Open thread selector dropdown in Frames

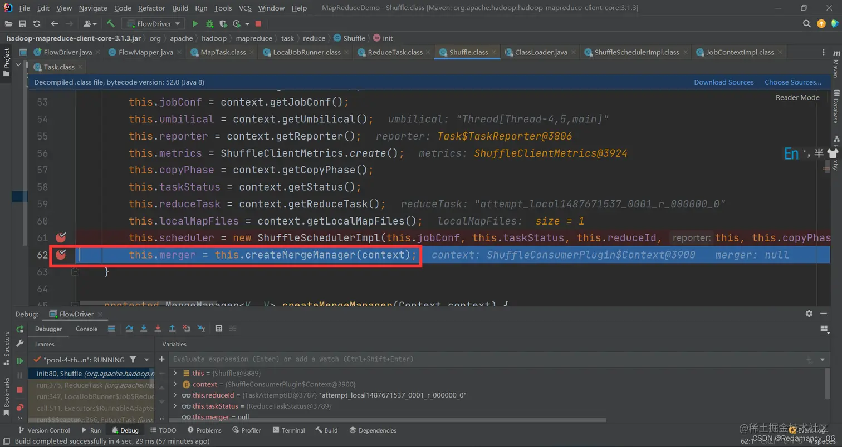click(146, 360)
